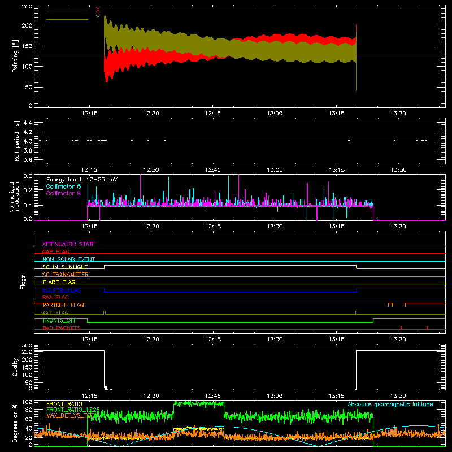The image size is (452, 452).
Task: Select the FRONTS_OFF flag label
Action: (x=59, y=320)
